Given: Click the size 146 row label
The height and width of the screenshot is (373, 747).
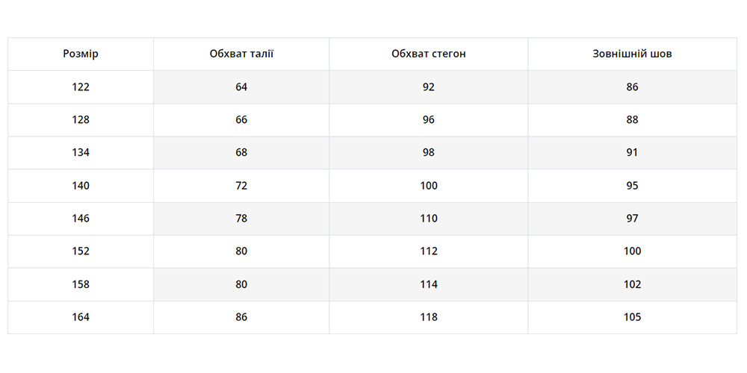Looking at the screenshot, I should click(x=81, y=219).
